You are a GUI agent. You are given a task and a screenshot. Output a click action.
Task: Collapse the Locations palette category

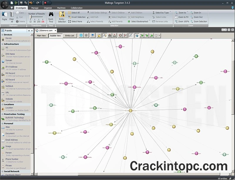pyautogui.click(x=2, y=105)
